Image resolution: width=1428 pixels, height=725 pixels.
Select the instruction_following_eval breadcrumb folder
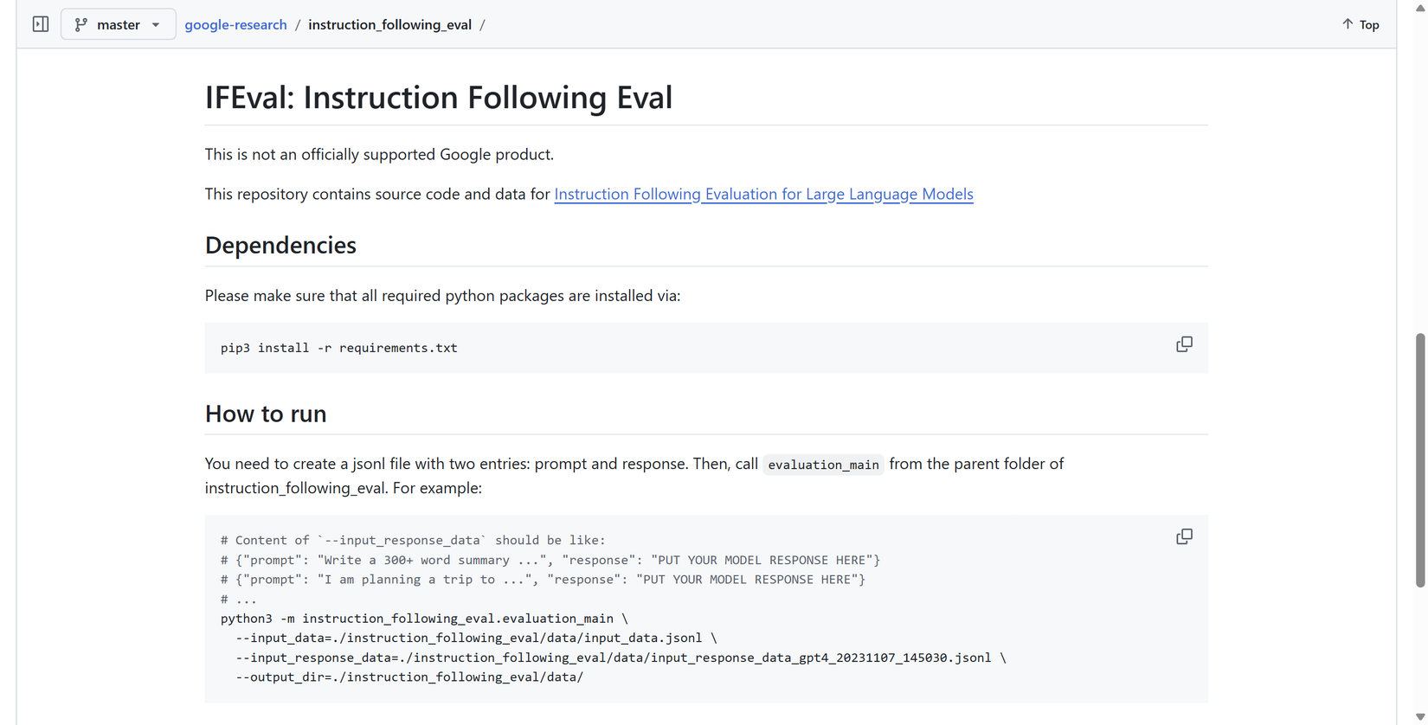(x=389, y=24)
